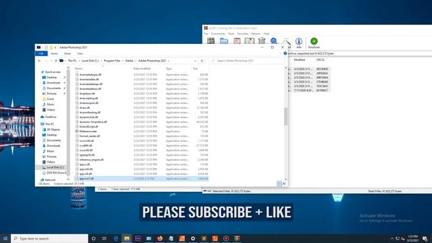Screen dimensions: 432x243
Task: Open File Explorer help icon
Action: (285, 53)
